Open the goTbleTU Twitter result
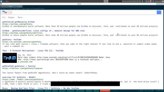Screen dimensions: 164x92 [19, 66]
